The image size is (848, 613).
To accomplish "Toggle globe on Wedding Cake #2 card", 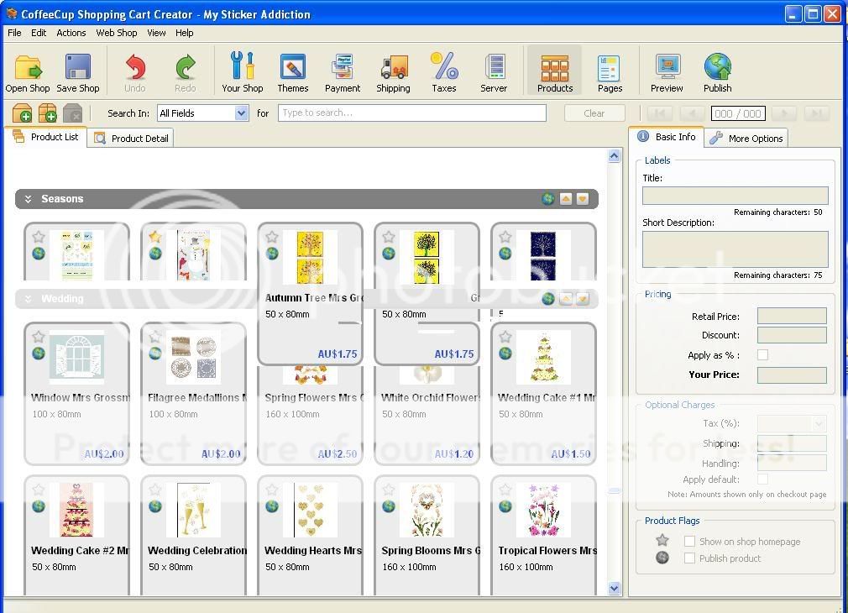I will [39, 506].
